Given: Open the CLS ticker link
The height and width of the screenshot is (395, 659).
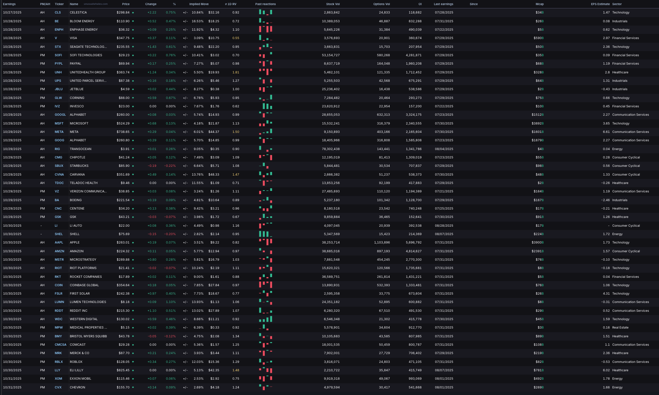Looking at the screenshot, I should (x=58, y=12).
